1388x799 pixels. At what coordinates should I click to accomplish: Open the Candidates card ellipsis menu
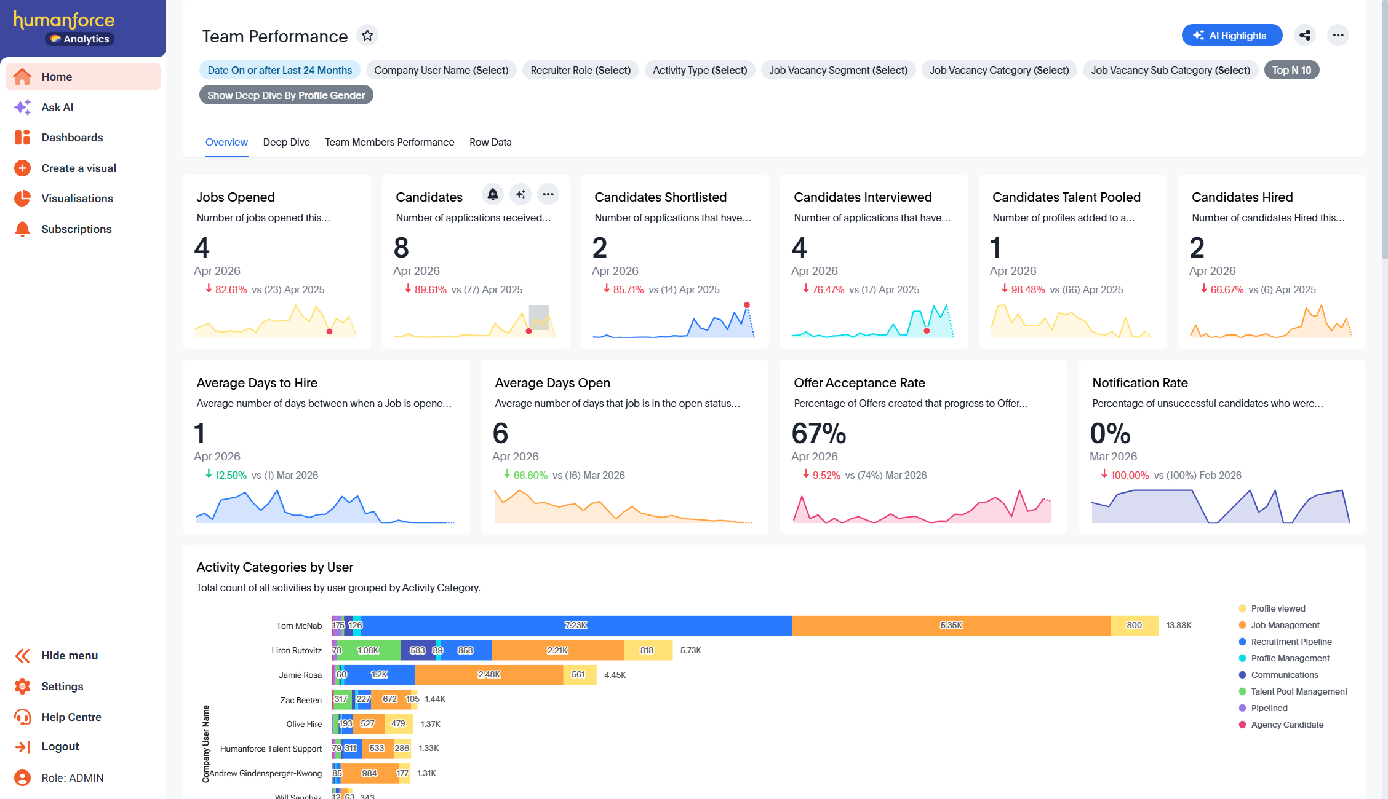click(x=548, y=194)
